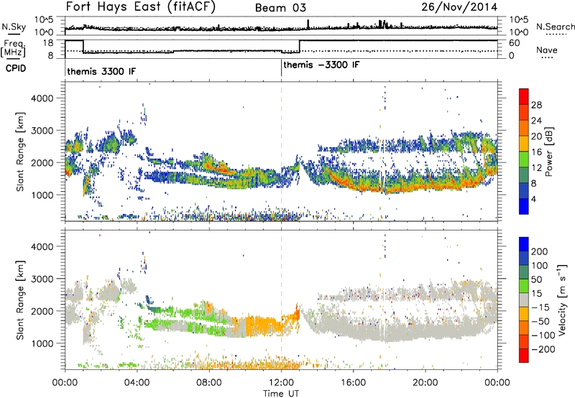Click the 'Slant Range [km]' label of velocity panel
Screen dimensions: 575x398
pyautogui.click(x=20, y=300)
